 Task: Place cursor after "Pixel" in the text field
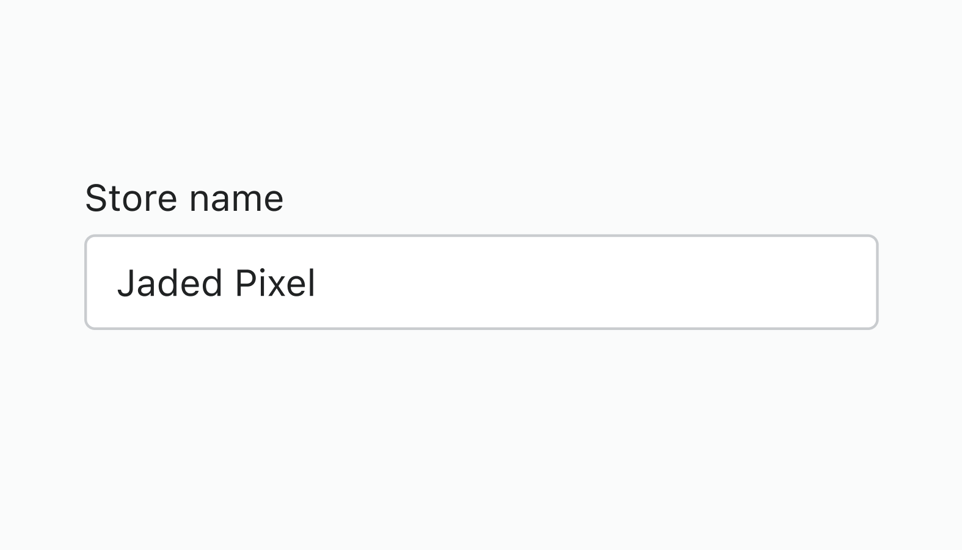coord(317,284)
